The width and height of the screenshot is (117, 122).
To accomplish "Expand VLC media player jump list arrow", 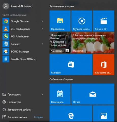I will 42,29.
